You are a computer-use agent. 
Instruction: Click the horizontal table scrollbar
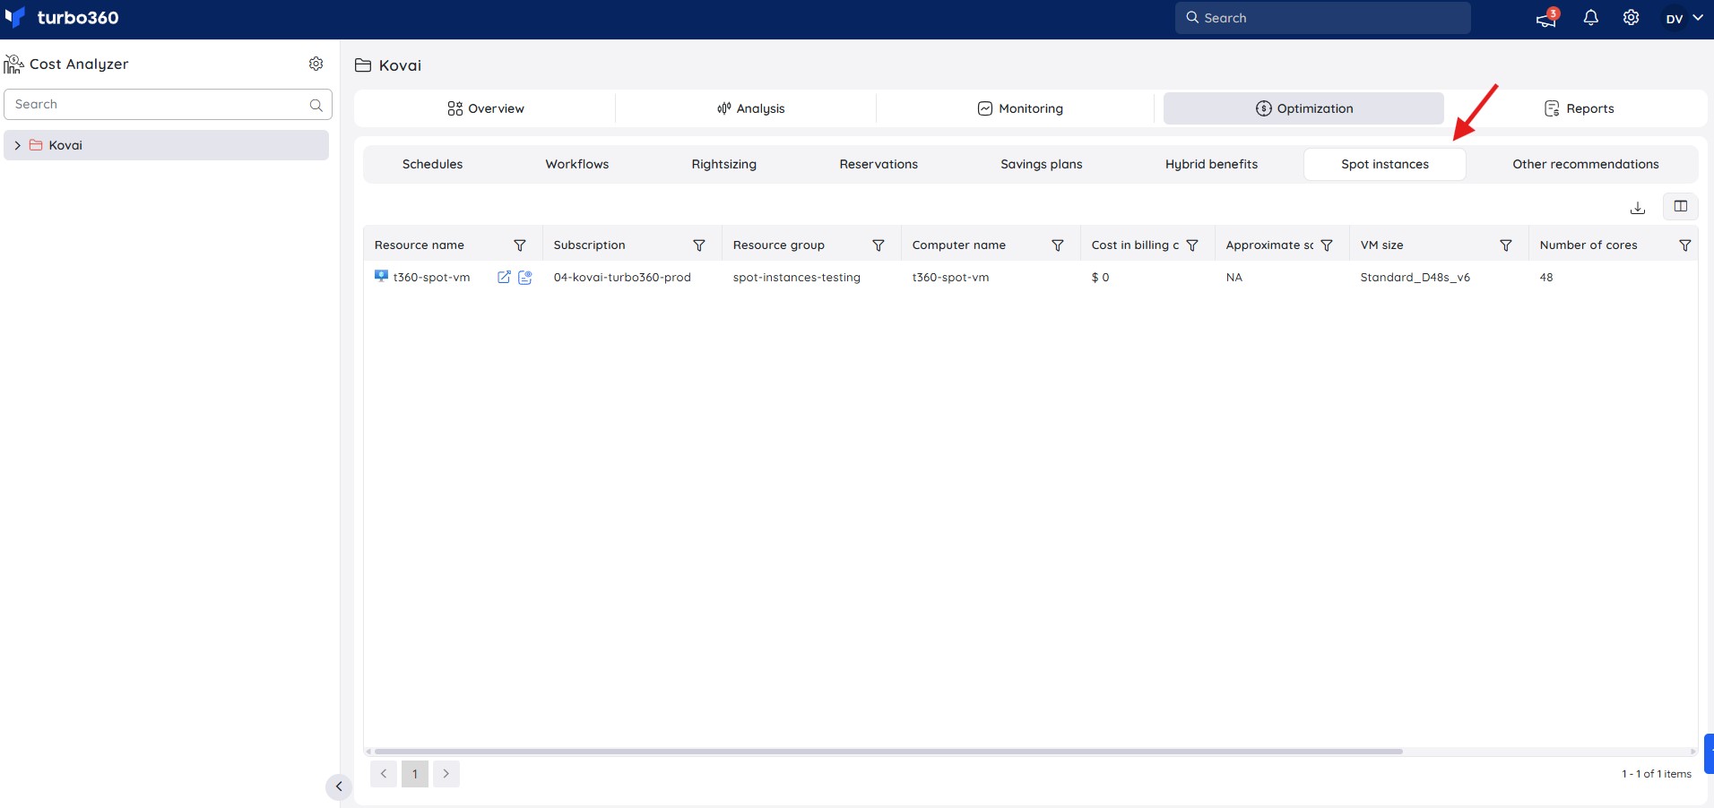(x=888, y=752)
